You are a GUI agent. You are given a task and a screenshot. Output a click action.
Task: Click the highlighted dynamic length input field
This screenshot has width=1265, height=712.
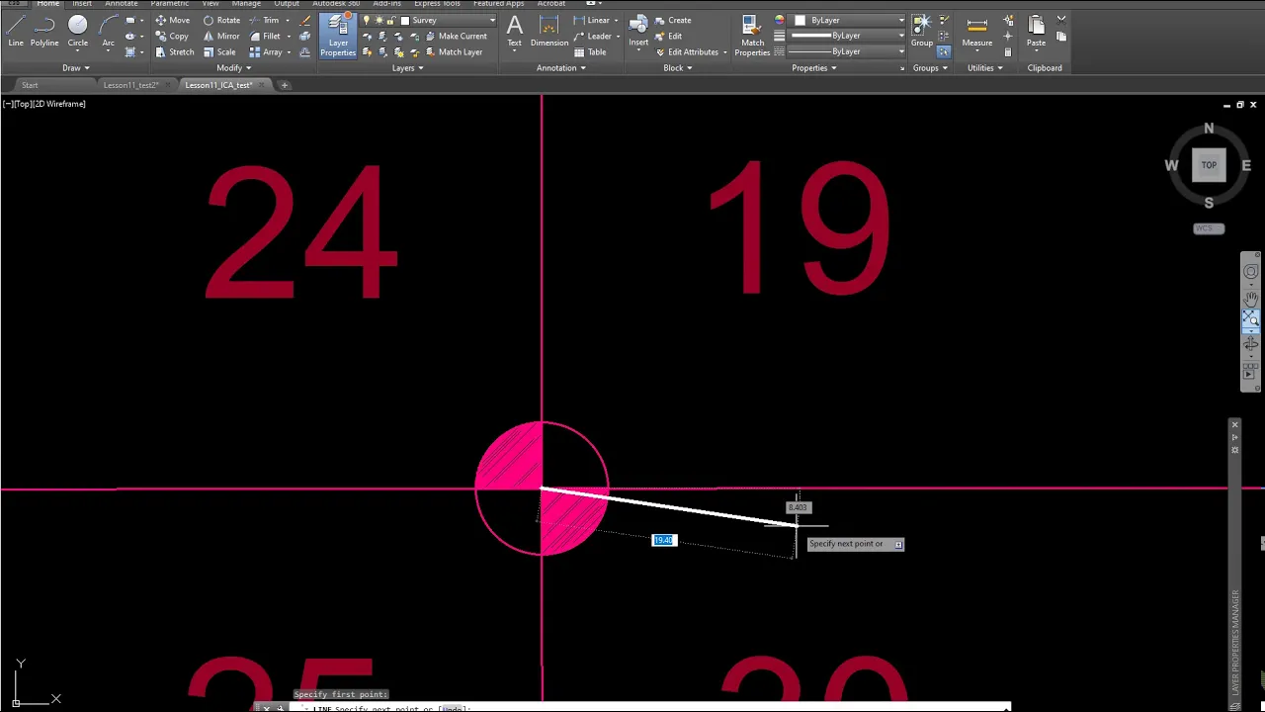663,540
